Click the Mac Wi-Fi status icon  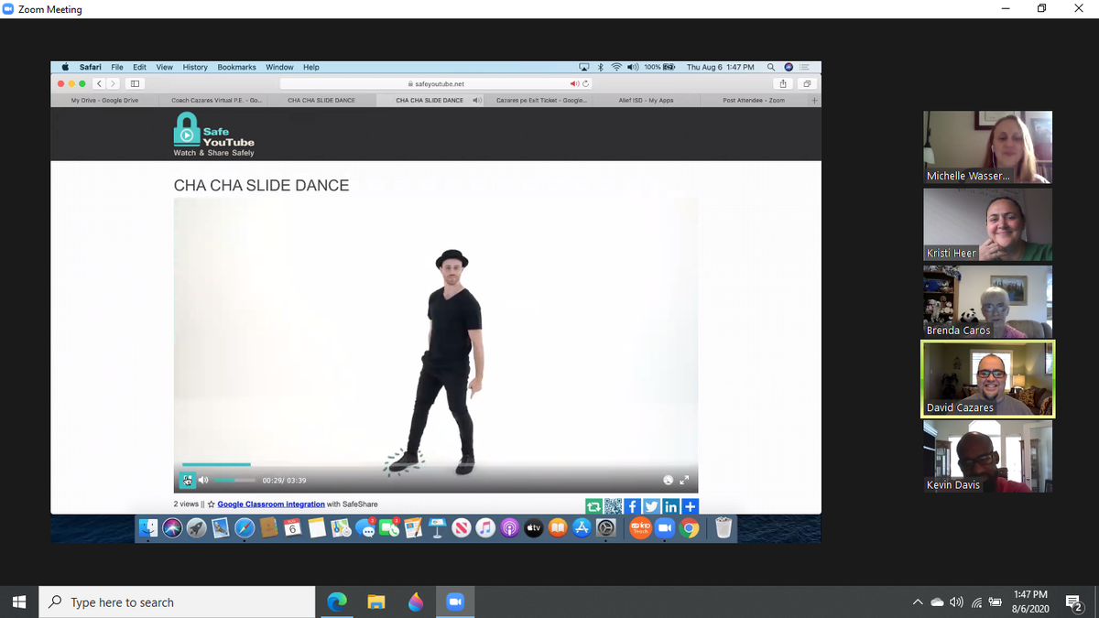click(616, 67)
